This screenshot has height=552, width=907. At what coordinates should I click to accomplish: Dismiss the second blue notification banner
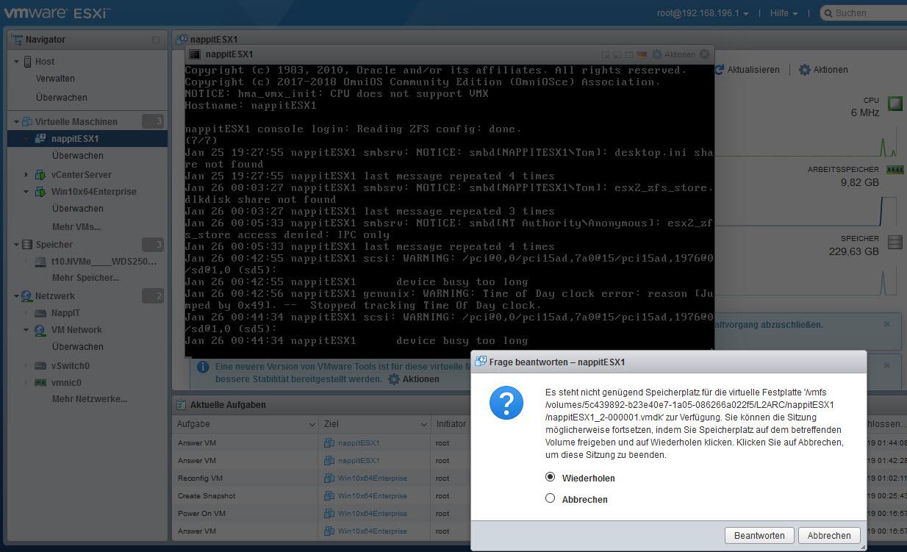coord(886,365)
